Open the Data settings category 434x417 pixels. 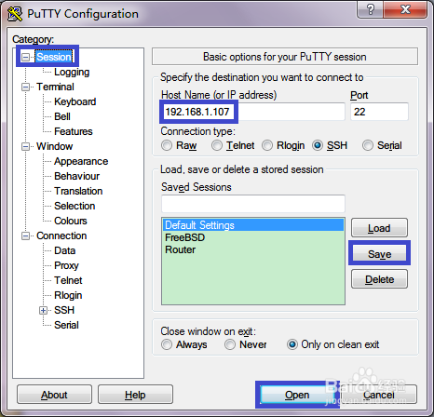(x=64, y=250)
